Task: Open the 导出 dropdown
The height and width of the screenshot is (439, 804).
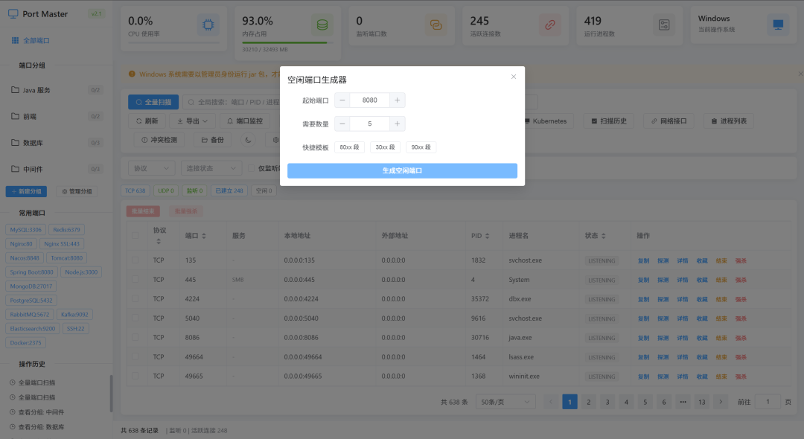Action: click(x=192, y=121)
